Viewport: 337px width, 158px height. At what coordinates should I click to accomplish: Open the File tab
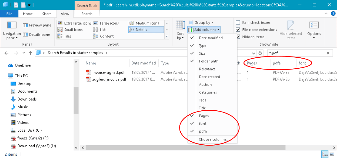point(9,14)
